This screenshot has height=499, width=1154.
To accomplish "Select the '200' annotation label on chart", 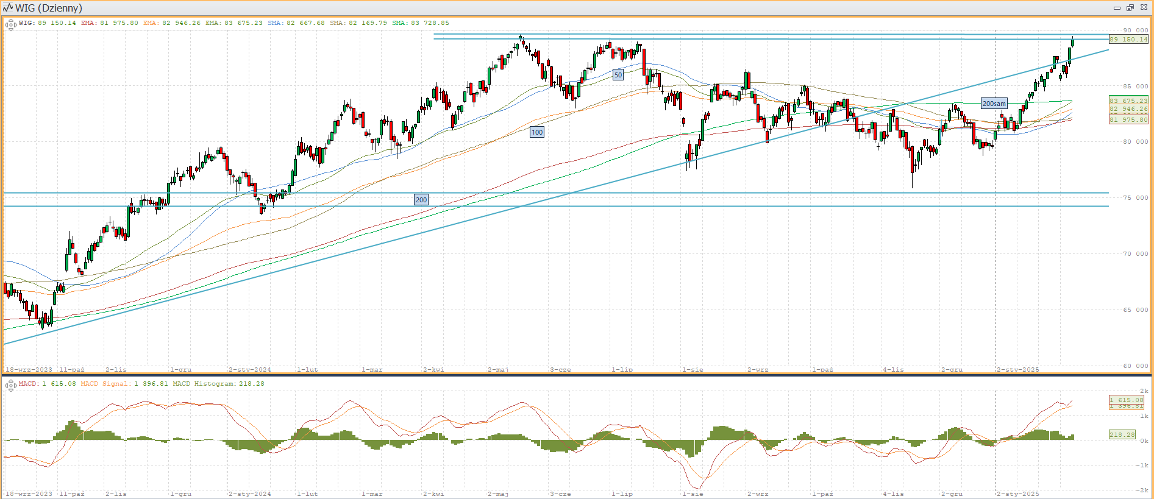I will 421,200.
